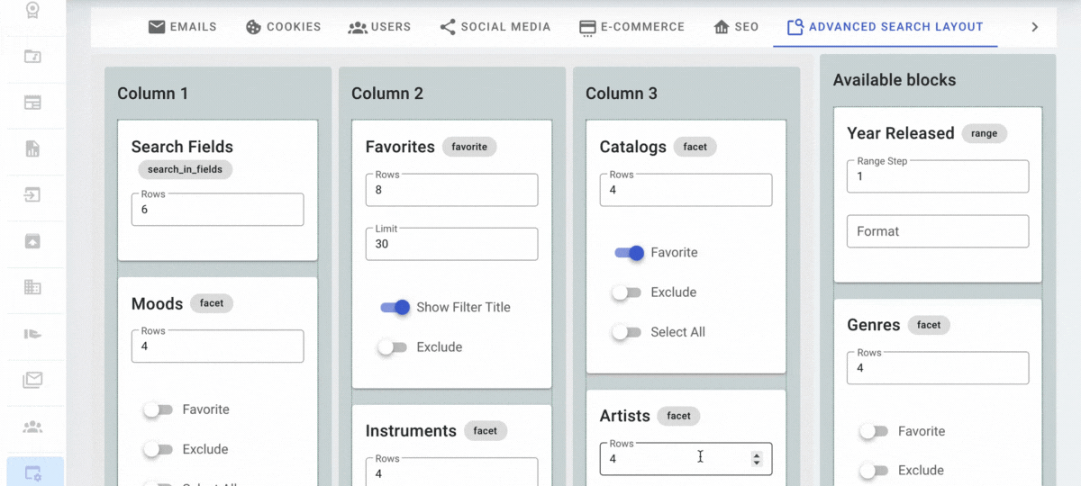Click the import arrow icon in sidebar
This screenshot has height=486, width=1081.
point(32,194)
